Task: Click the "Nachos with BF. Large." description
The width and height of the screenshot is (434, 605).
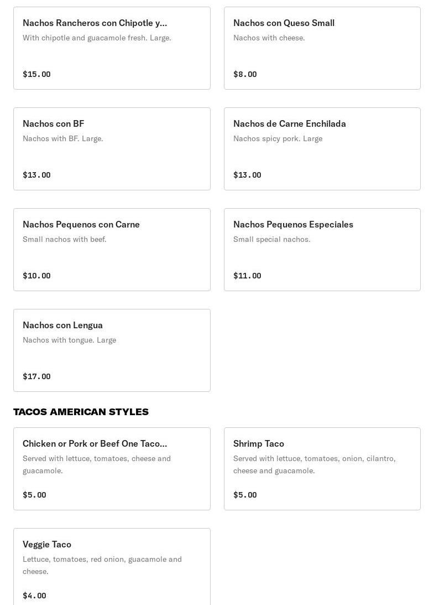Action: point(62,138)
